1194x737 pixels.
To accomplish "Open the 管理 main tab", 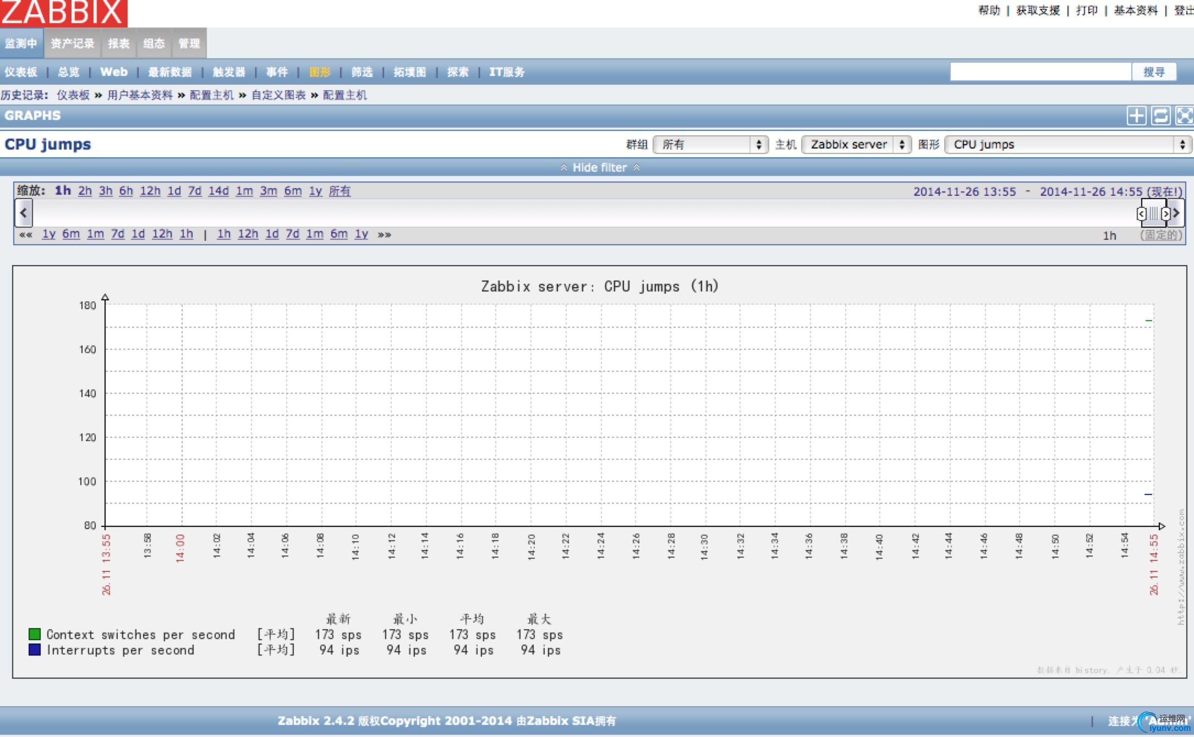I will pos(189,43).
